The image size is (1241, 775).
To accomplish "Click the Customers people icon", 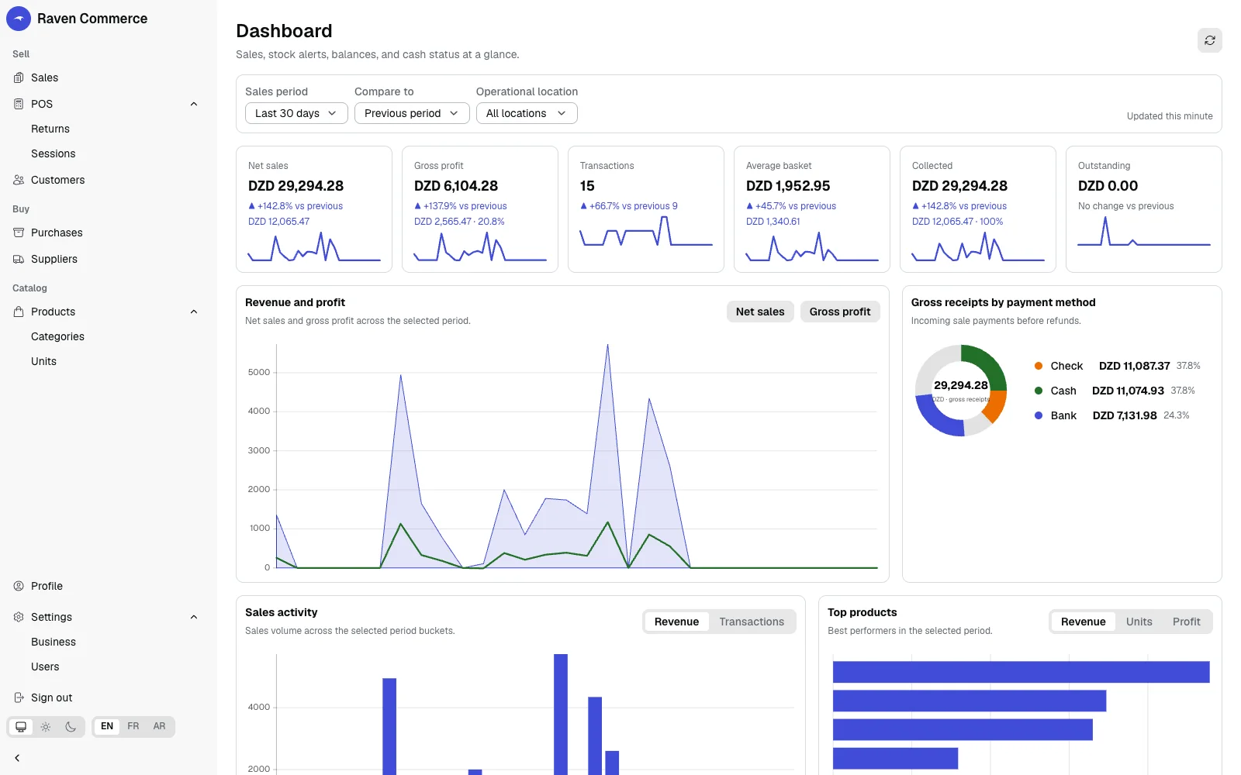I will [x=19, y=180].
